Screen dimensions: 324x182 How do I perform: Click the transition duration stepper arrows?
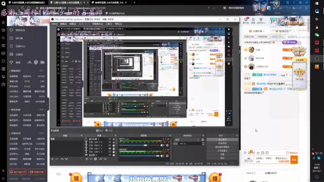(x=203, y=144)
